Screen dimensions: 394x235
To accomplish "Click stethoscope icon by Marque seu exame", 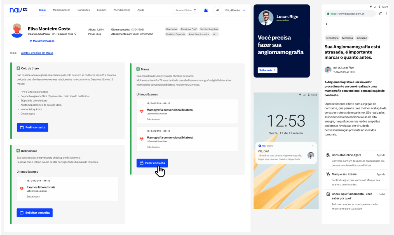I will pos(328,174).
